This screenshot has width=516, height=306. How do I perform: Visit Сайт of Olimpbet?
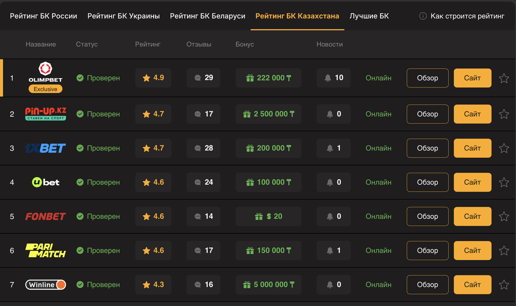tap(473, 78)
